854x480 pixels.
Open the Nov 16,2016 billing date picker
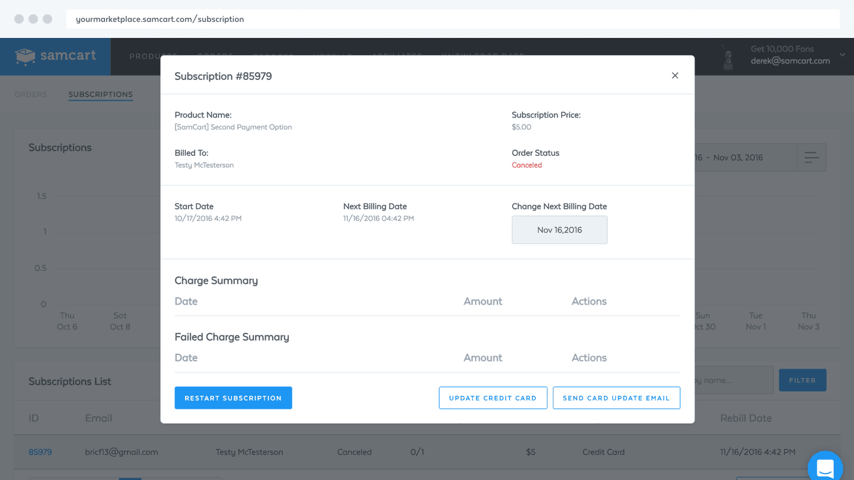click(x=559, y=229)
